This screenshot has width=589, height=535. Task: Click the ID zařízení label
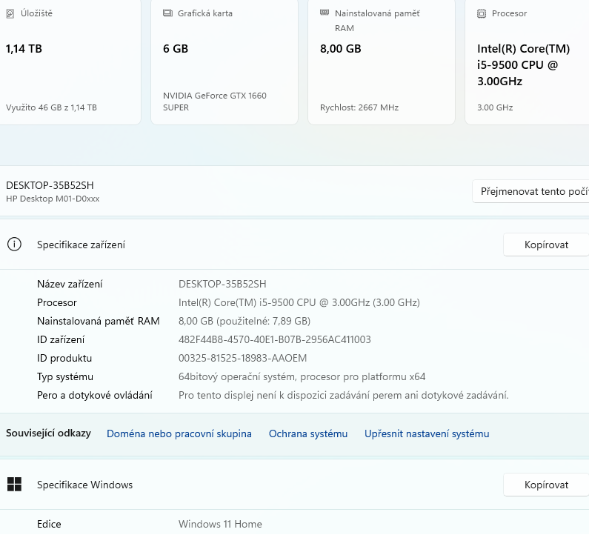tap(61, 339)
